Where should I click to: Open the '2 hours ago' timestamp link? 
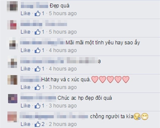(x=63, y=124)
